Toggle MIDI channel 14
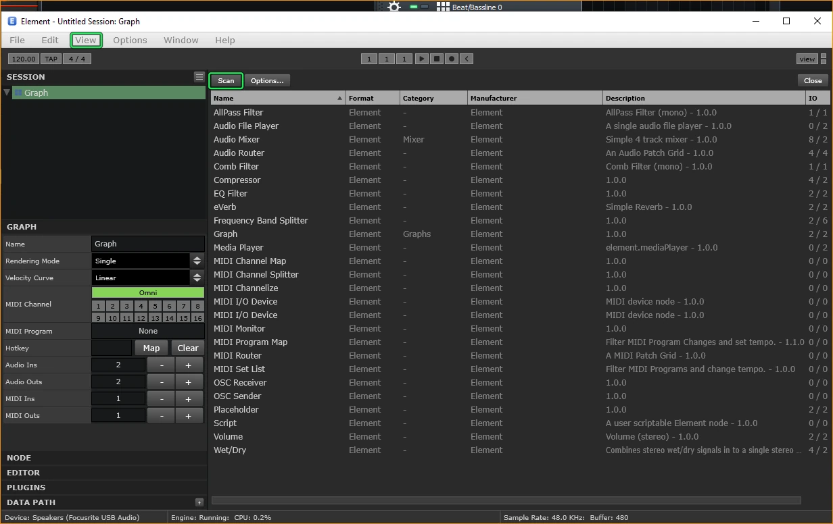Viewport: 833px width, 524px height. [169, 317]
